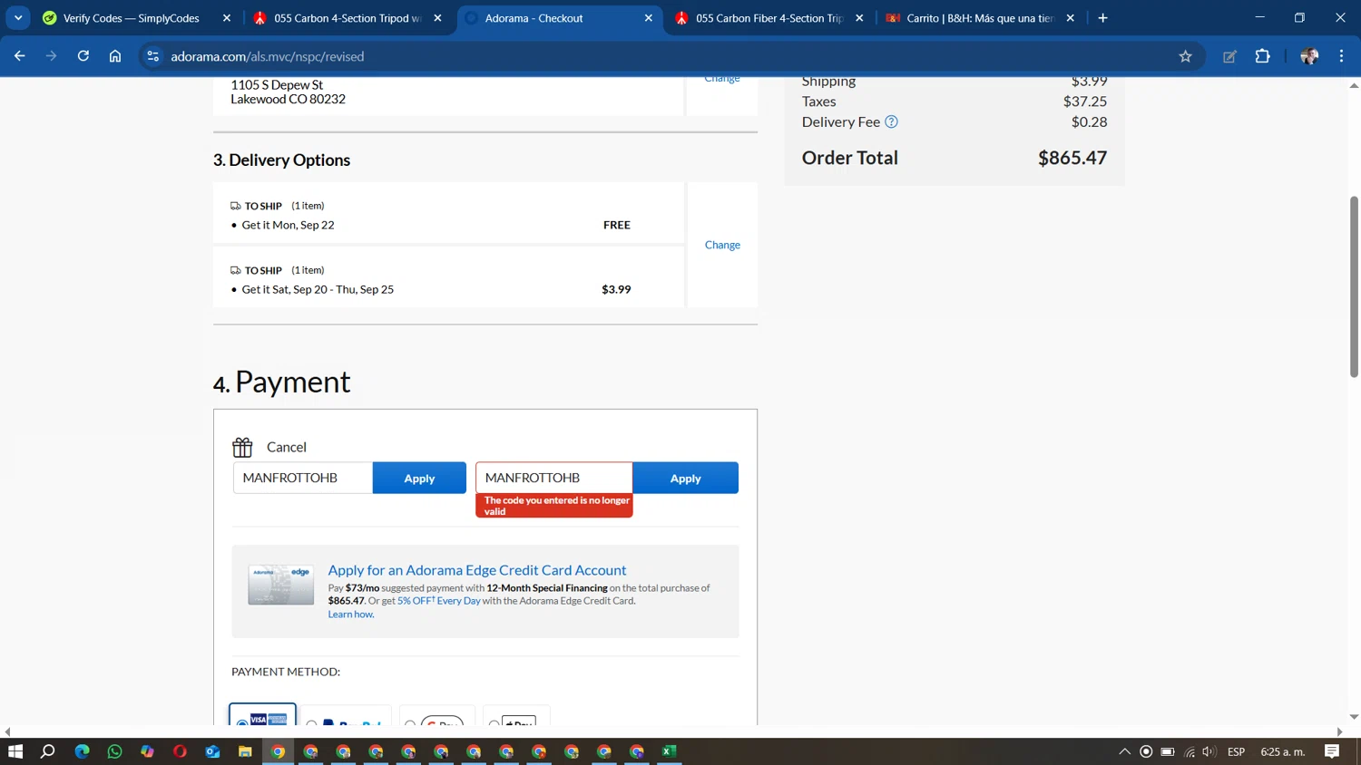Select the Google Pay radio button
The image size is (1361, 765).
coord(410,723)
